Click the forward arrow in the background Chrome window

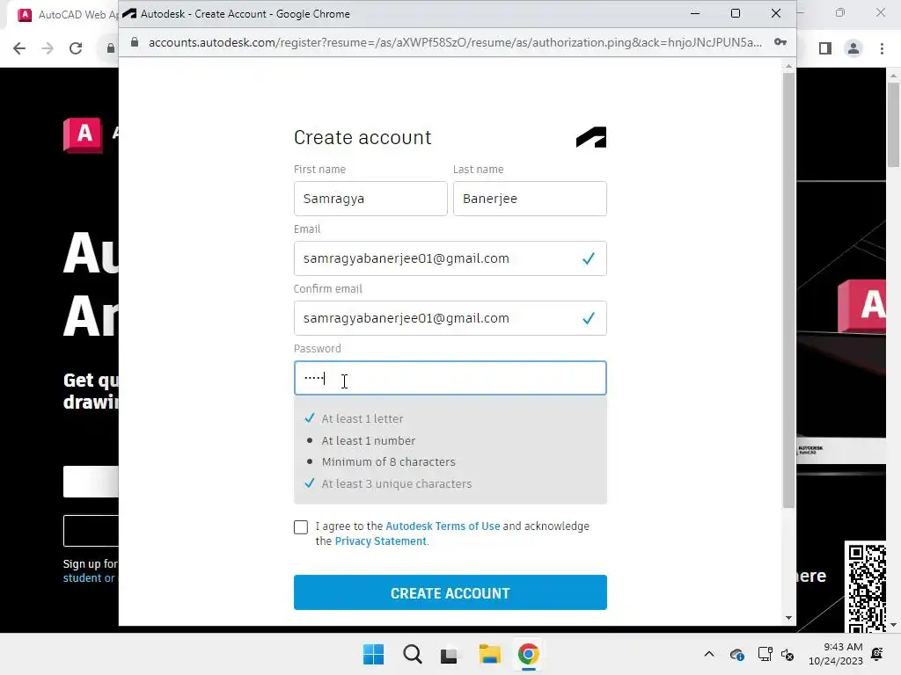tap(48, 48)
